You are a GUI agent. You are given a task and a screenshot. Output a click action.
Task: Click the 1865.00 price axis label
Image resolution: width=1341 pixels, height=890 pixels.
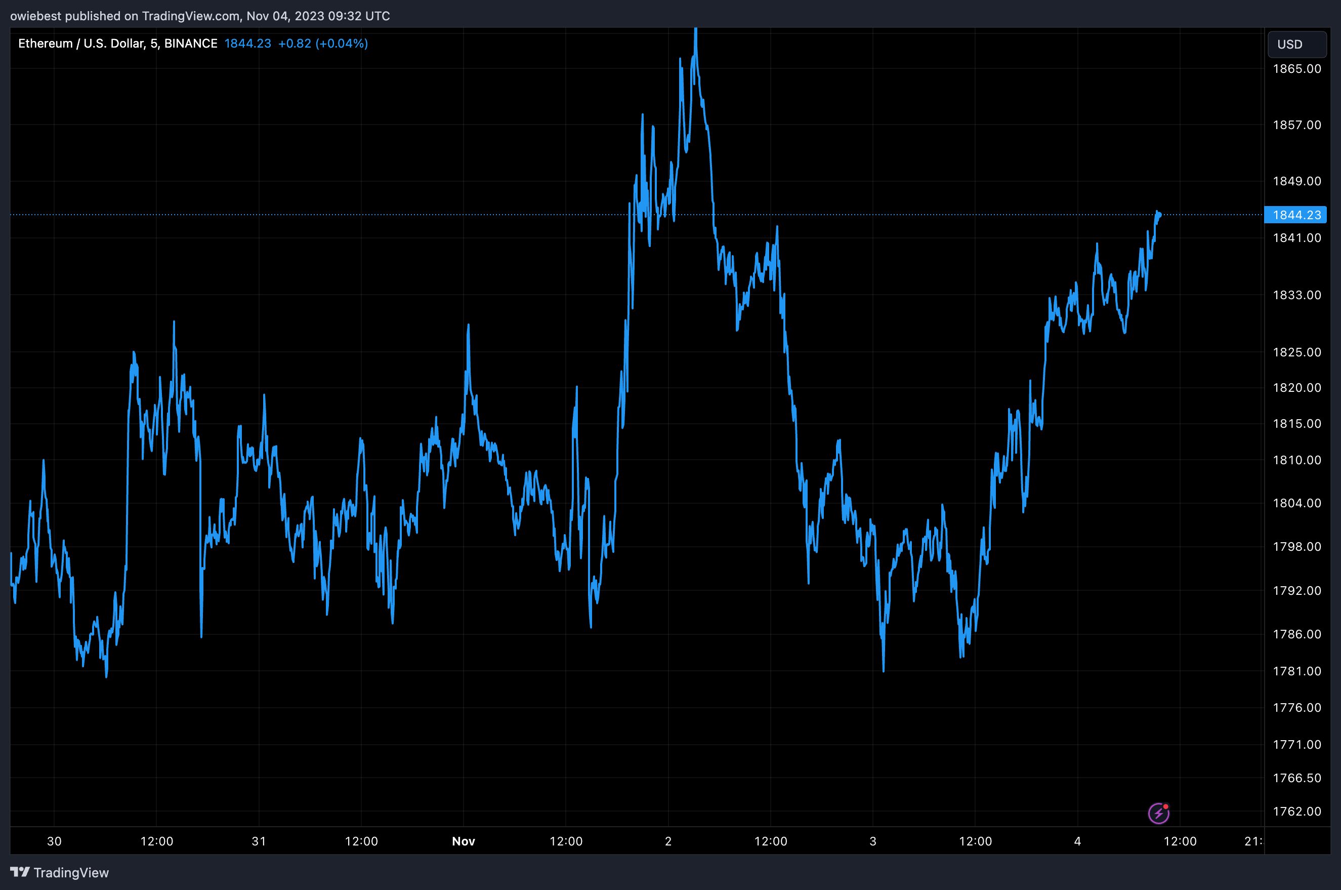[x=1297, y=69]
